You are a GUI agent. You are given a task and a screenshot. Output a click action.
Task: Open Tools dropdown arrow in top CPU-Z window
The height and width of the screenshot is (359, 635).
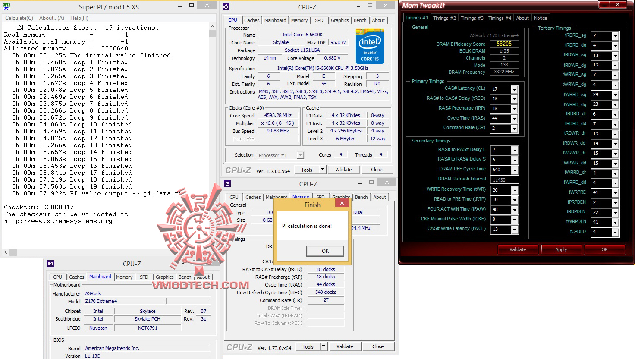pyautogui.click(x=322, y=170)
